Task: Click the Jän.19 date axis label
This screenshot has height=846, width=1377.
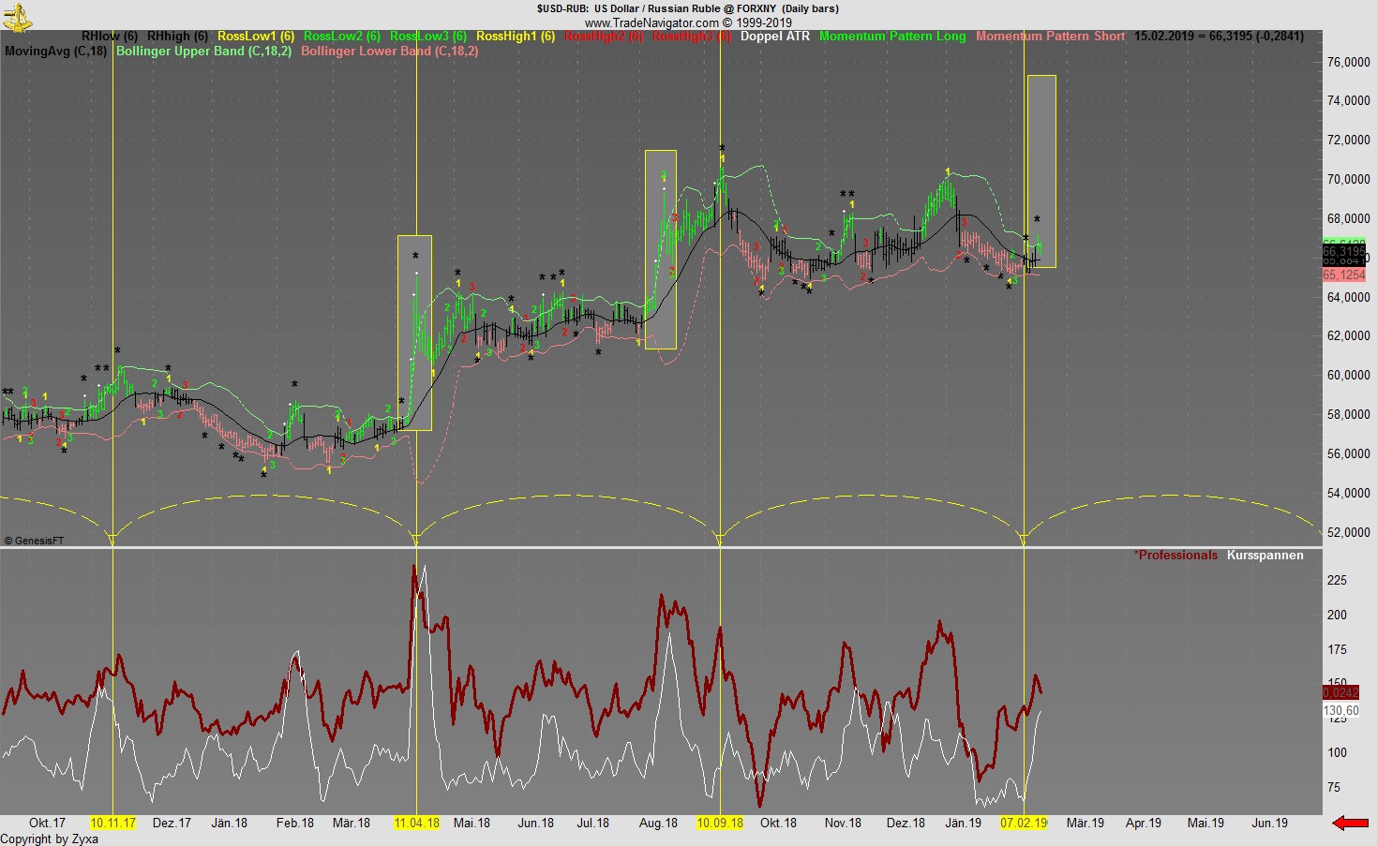Action: pyautogui.click(x=963, y=824)
